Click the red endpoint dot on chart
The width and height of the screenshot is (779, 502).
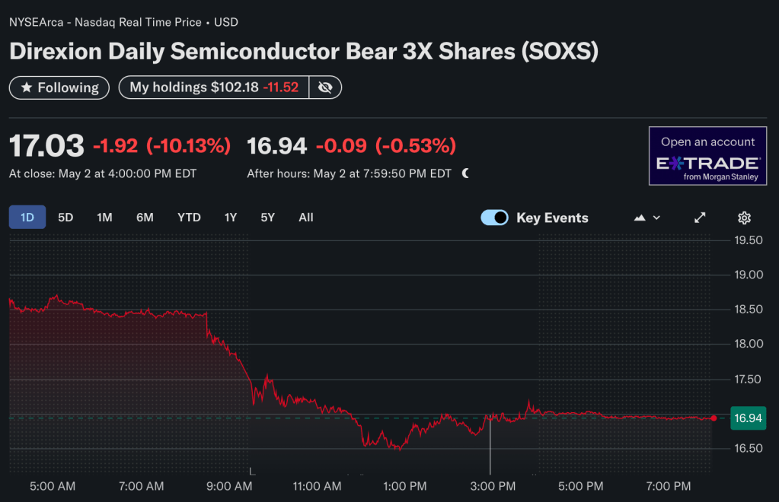(713, 418)
